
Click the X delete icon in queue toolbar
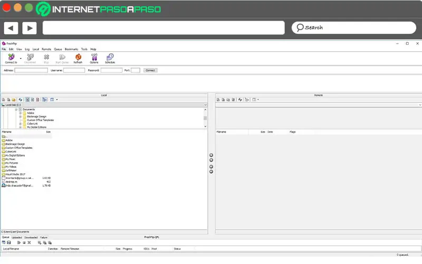[29, 243]
